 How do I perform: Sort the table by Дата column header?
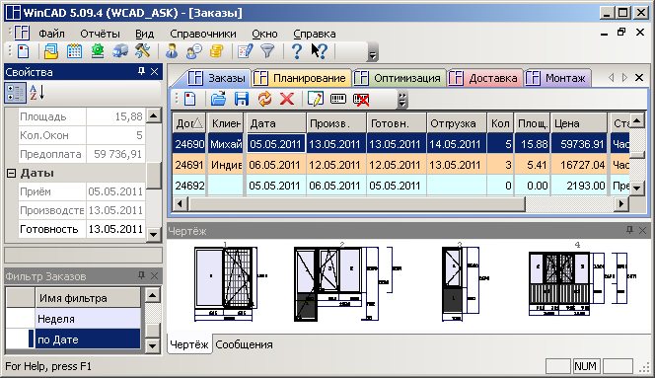pos(276,123)
